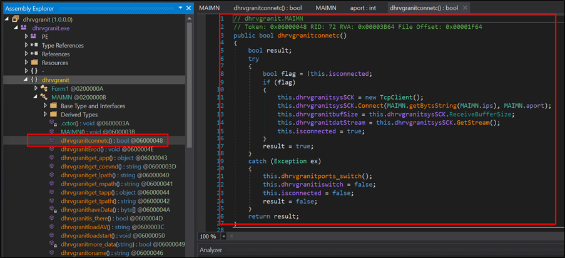Select dhrvgranitloadstart() : void method
Screen dimensions: 565x258
113,235
